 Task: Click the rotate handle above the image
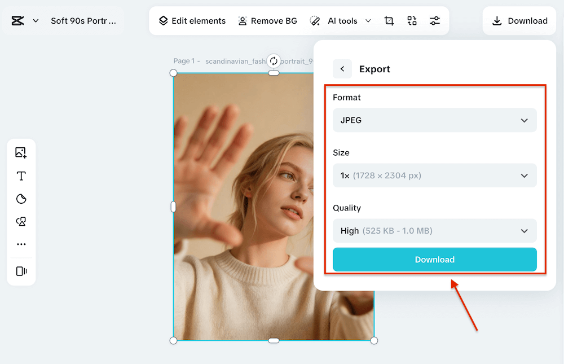(x=274, y=61)
